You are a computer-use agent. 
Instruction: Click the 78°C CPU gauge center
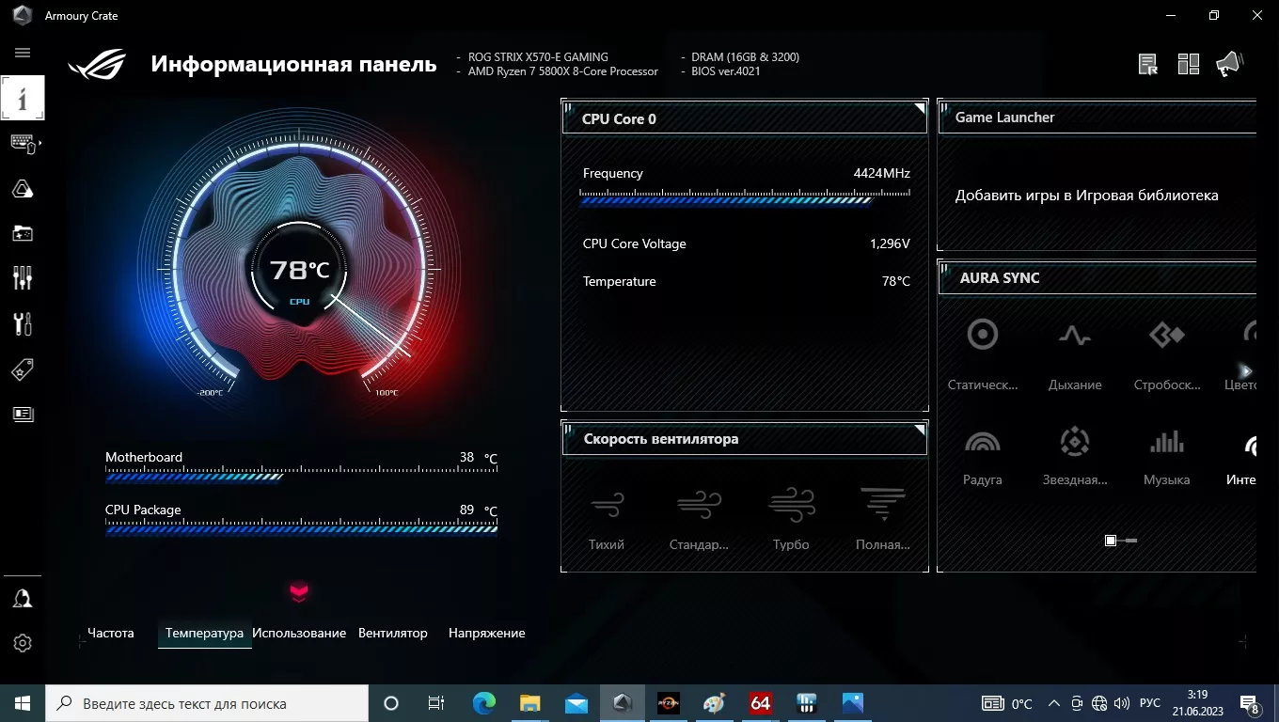(299, 270)
